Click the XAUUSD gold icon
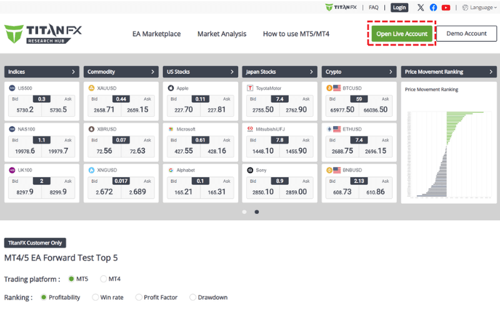Screen dimensions: 500x312 [91, 88]
